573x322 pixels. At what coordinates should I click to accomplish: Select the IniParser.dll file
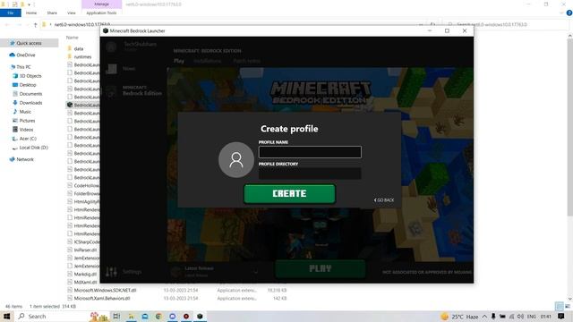click(85, 250)
